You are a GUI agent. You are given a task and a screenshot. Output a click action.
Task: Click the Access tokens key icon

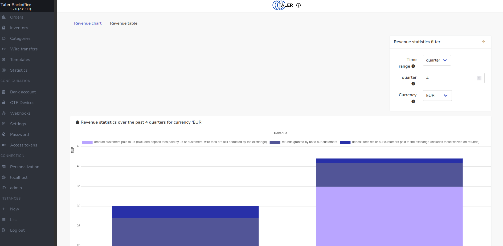coord(4,145)
